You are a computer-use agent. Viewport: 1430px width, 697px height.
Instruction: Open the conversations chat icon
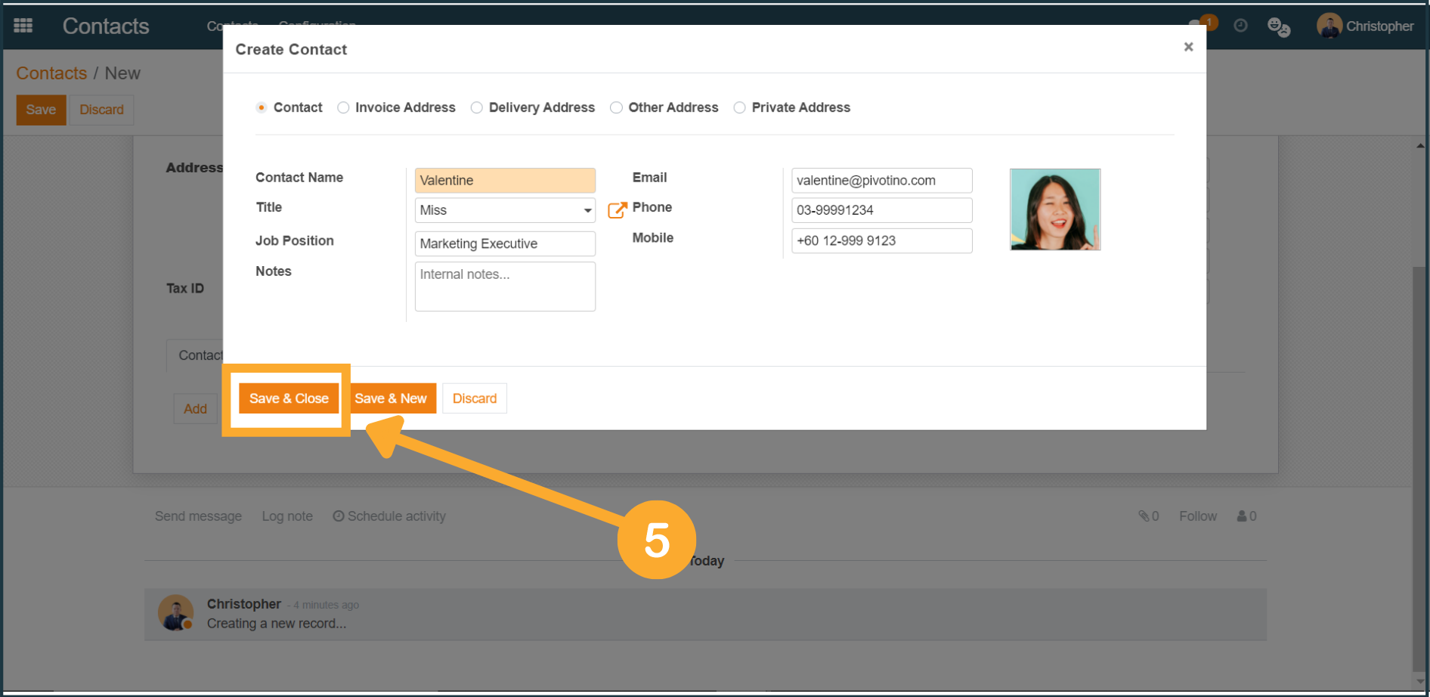(1278, 27)
